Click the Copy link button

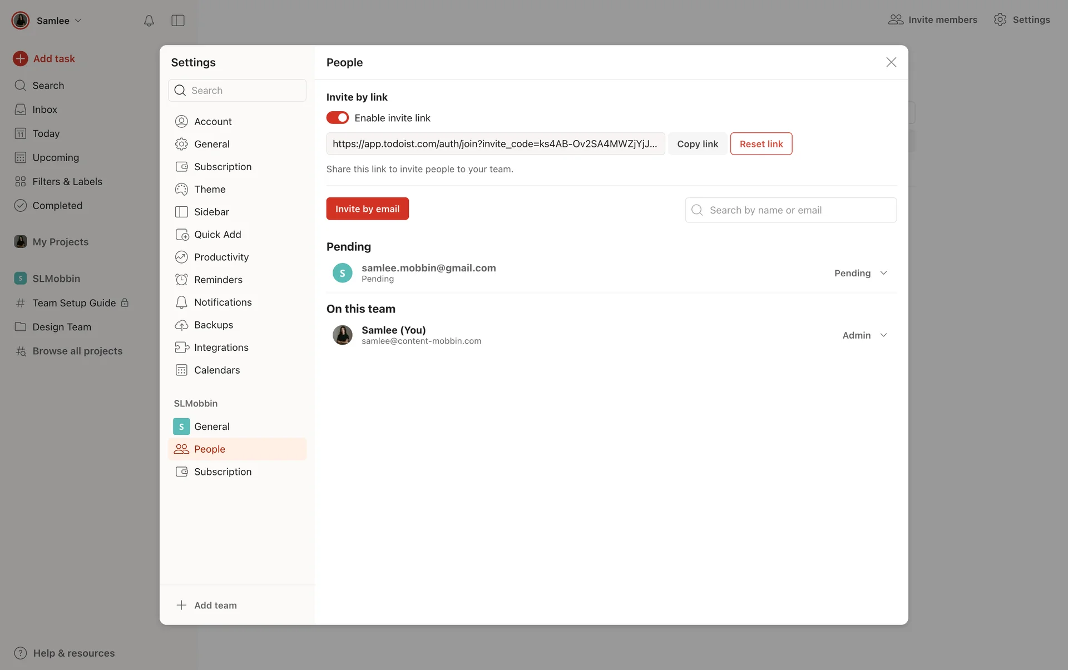[697, 144]
